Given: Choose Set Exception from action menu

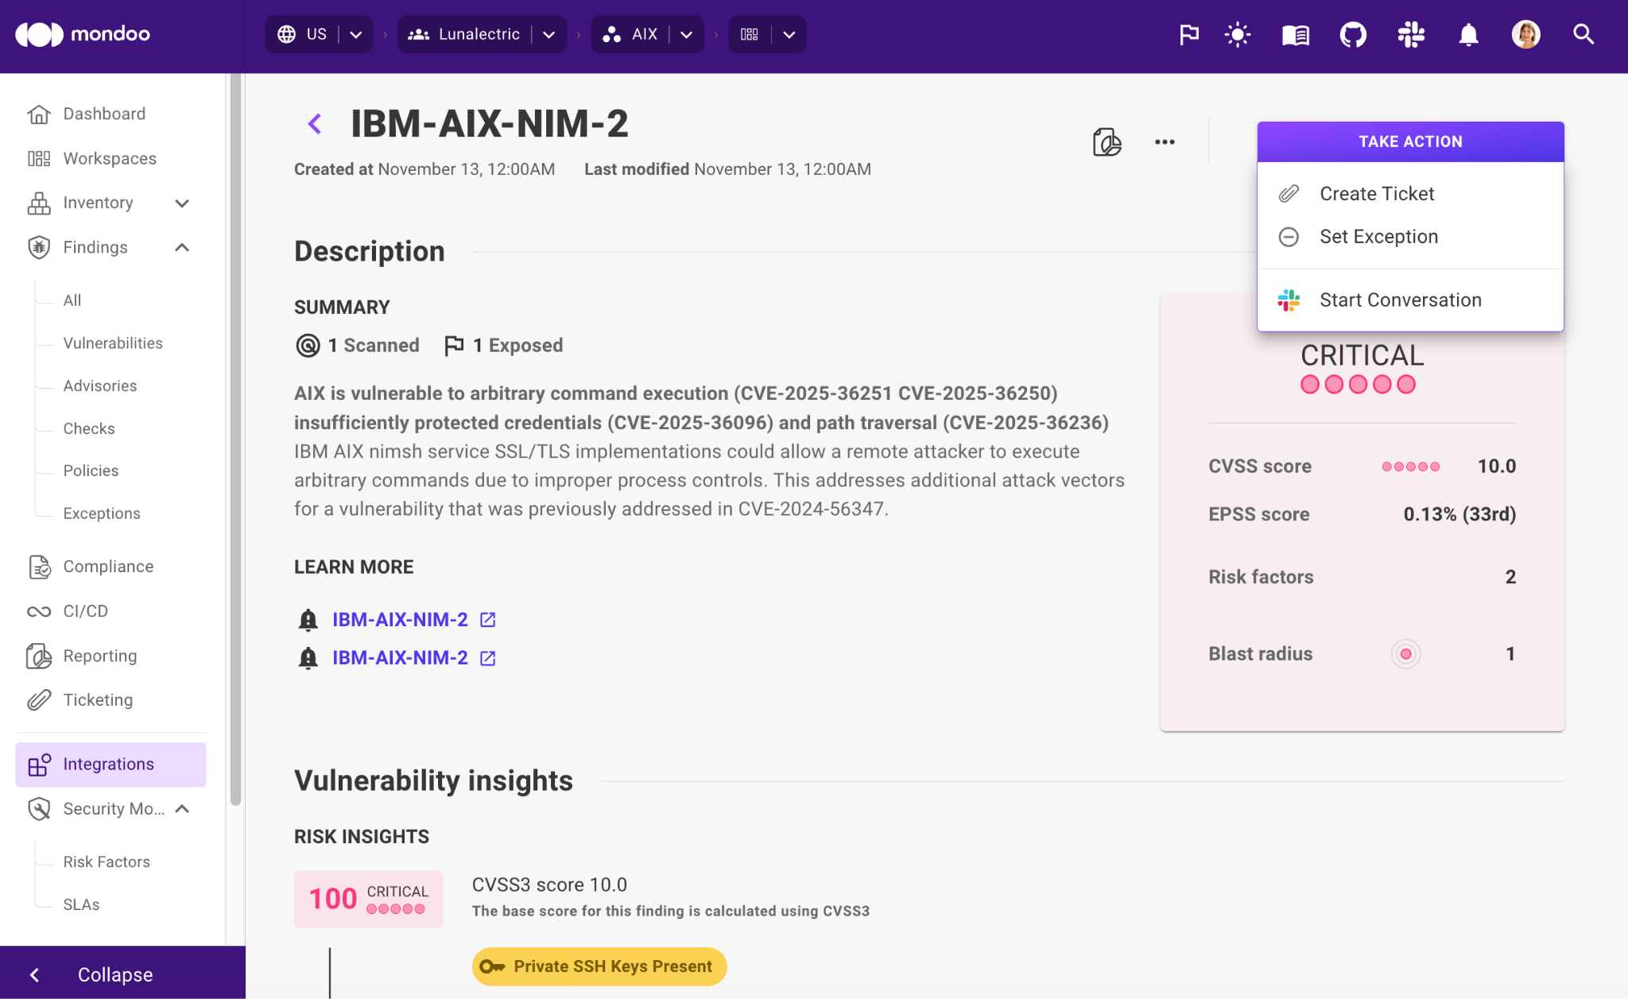Looking at the screenshot, I should 1378,236.
